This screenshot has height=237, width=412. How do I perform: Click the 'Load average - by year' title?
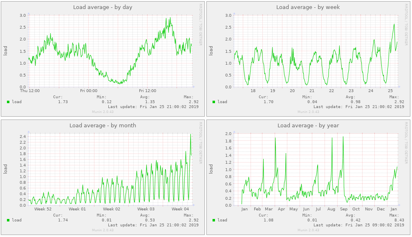click(x=308, y=126)
